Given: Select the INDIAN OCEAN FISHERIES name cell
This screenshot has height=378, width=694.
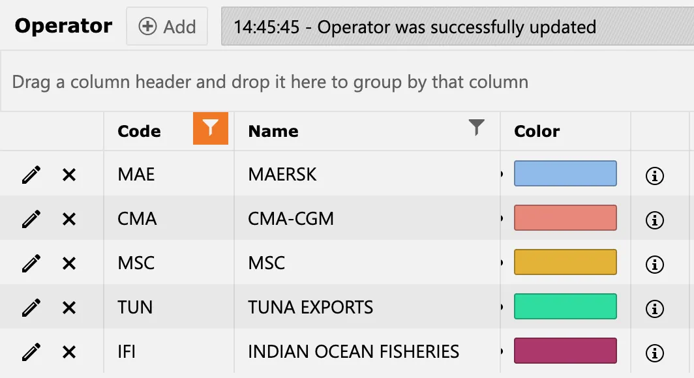Looking at the screenshot, I should (x=367, y=351).
